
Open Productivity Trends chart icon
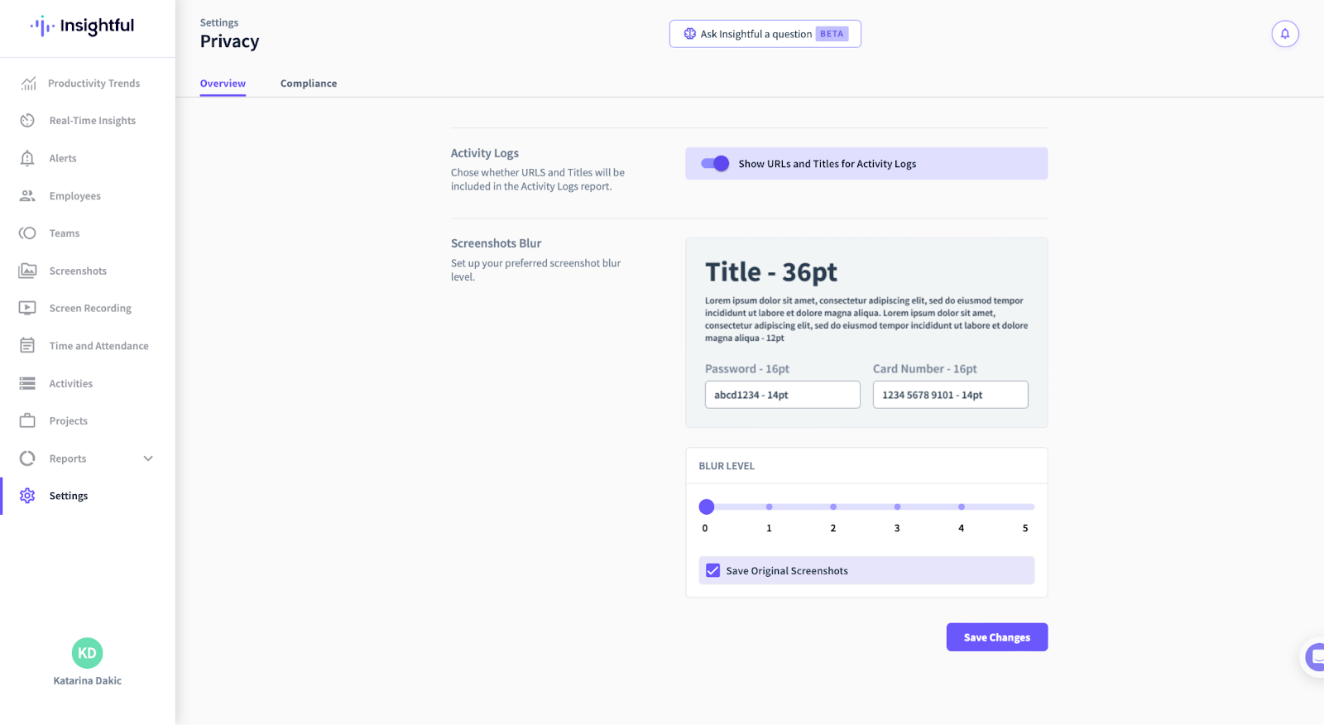[28, 83]
